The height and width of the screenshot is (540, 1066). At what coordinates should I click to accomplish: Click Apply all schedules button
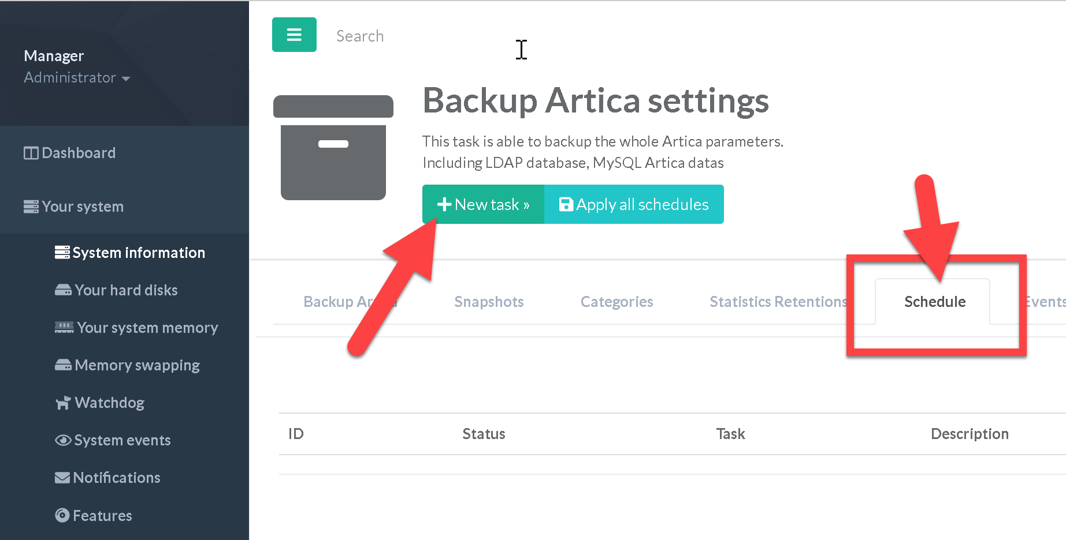click(x=634, y=204)
